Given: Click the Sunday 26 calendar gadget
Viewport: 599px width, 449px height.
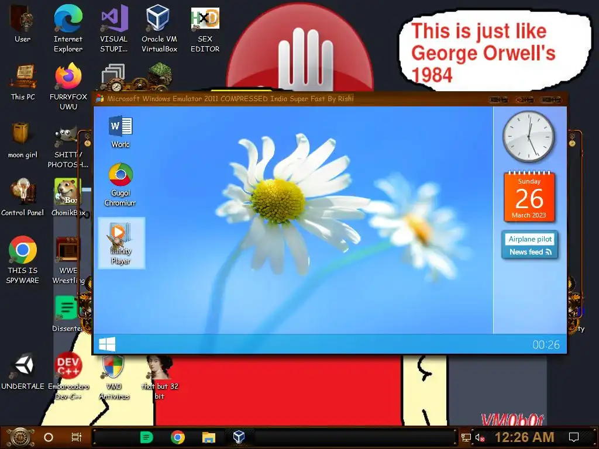Looking at the screenshot, I should (x=529, y=196).
